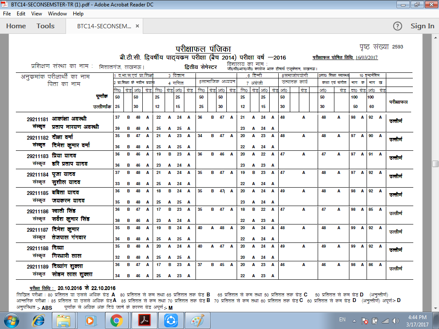Open the File menu
The image size is (439, 329).
[7, 13]
